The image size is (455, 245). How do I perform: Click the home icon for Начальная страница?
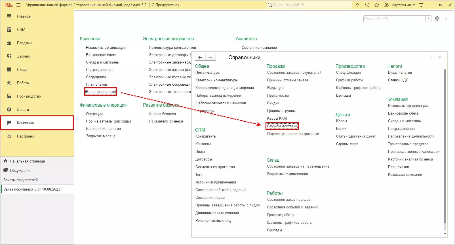click(x=5, y=161)
